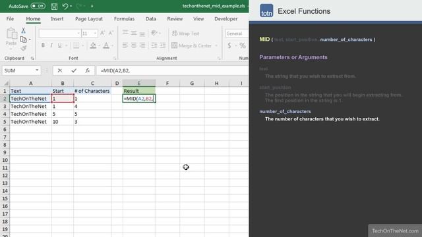This screenshot has width=422, height=237.
Task: Click the Borders icon
Action: click(x=76, y=45)
